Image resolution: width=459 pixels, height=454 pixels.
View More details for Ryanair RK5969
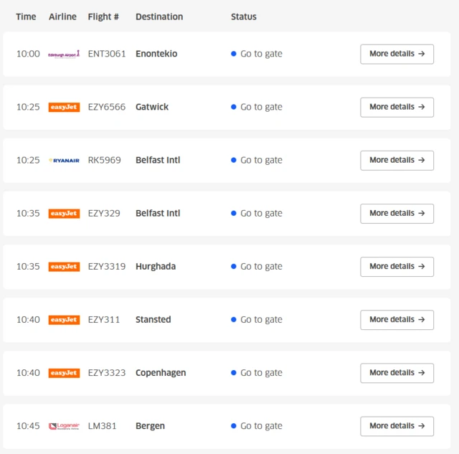click(x=397, y=161)
